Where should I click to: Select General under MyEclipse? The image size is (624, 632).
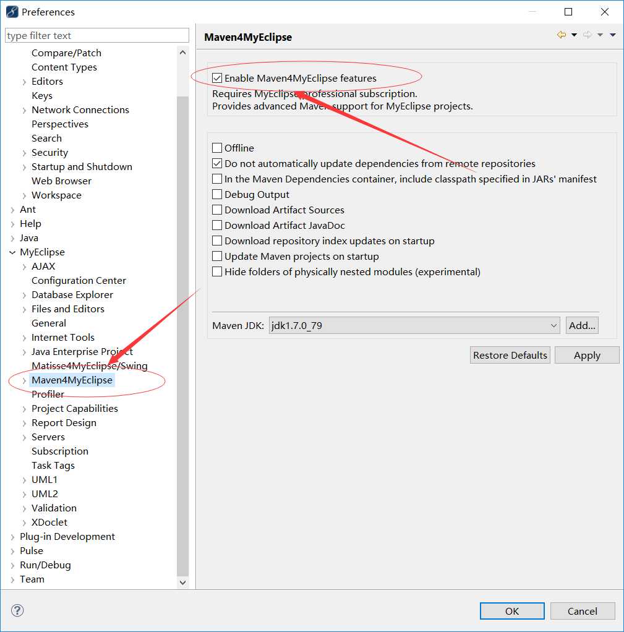49,323
